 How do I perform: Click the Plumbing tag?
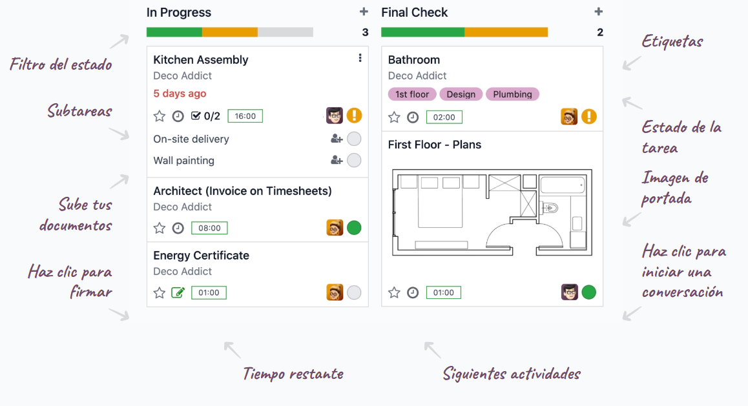512,94
